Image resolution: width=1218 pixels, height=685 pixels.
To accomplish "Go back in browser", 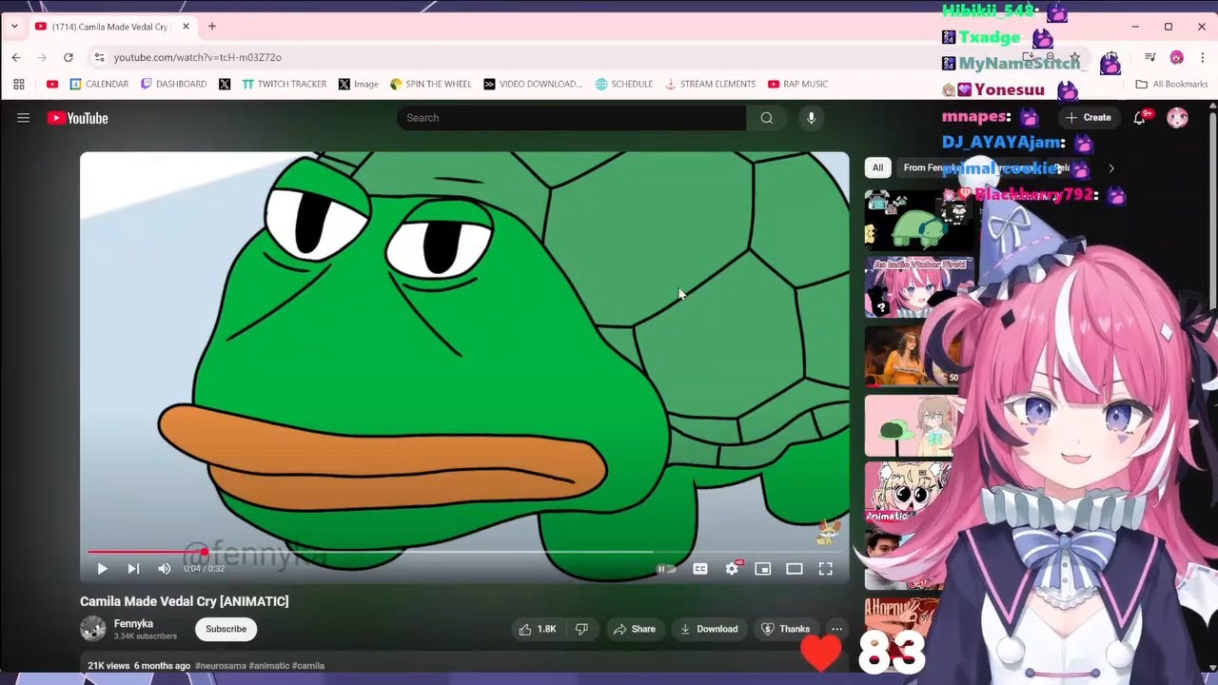I will coord(16,57).
